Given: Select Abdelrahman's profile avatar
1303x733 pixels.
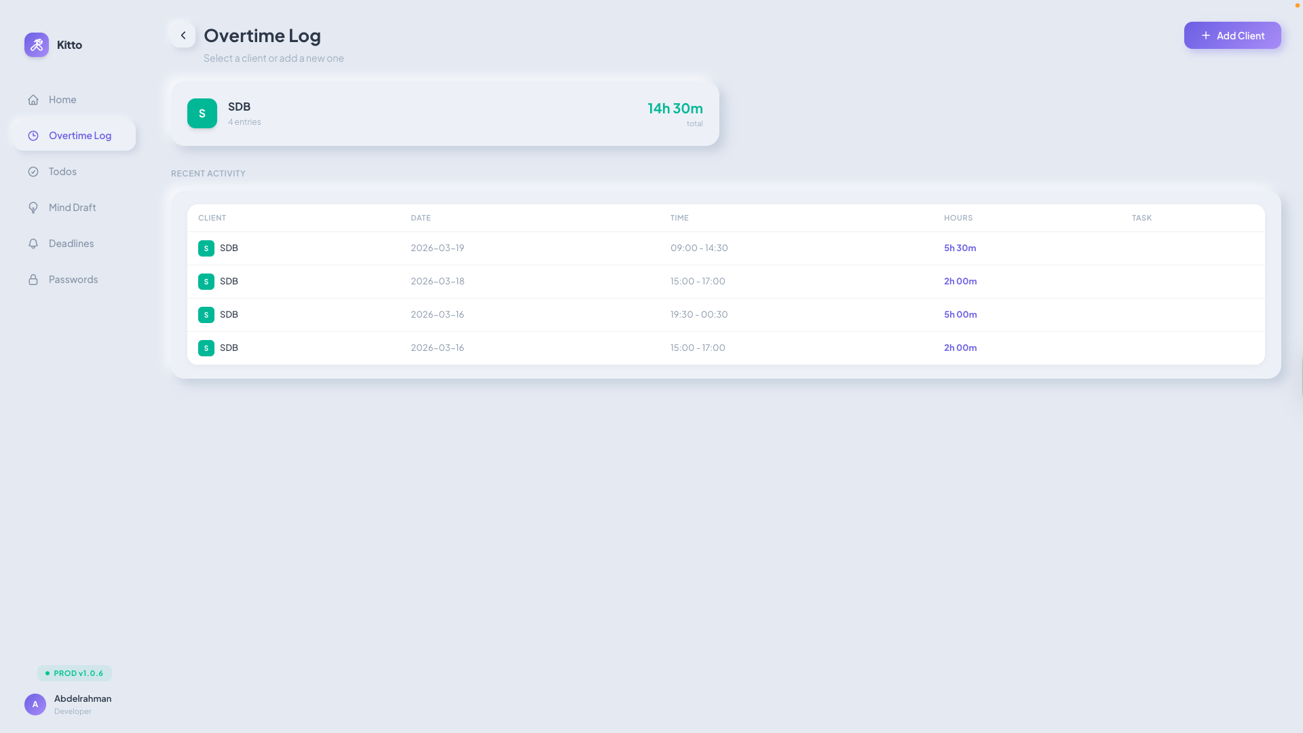Looking at the screenshot, I should pos(35,704).
